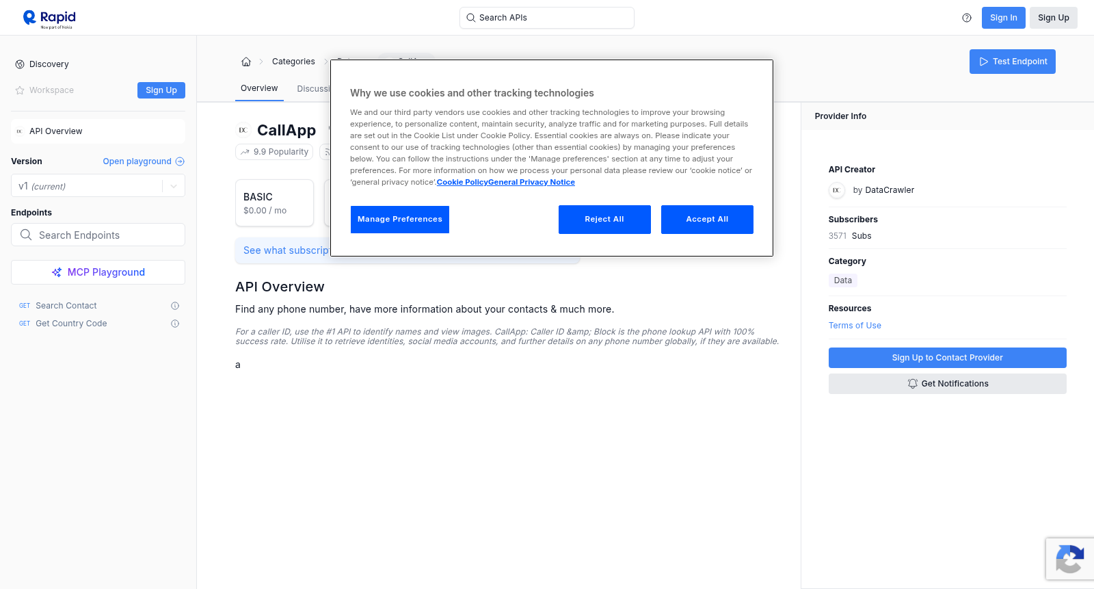The image size is (1094, 589).
Task: Click the popularity trend arrow icon
Action: [x=245, y=152]
